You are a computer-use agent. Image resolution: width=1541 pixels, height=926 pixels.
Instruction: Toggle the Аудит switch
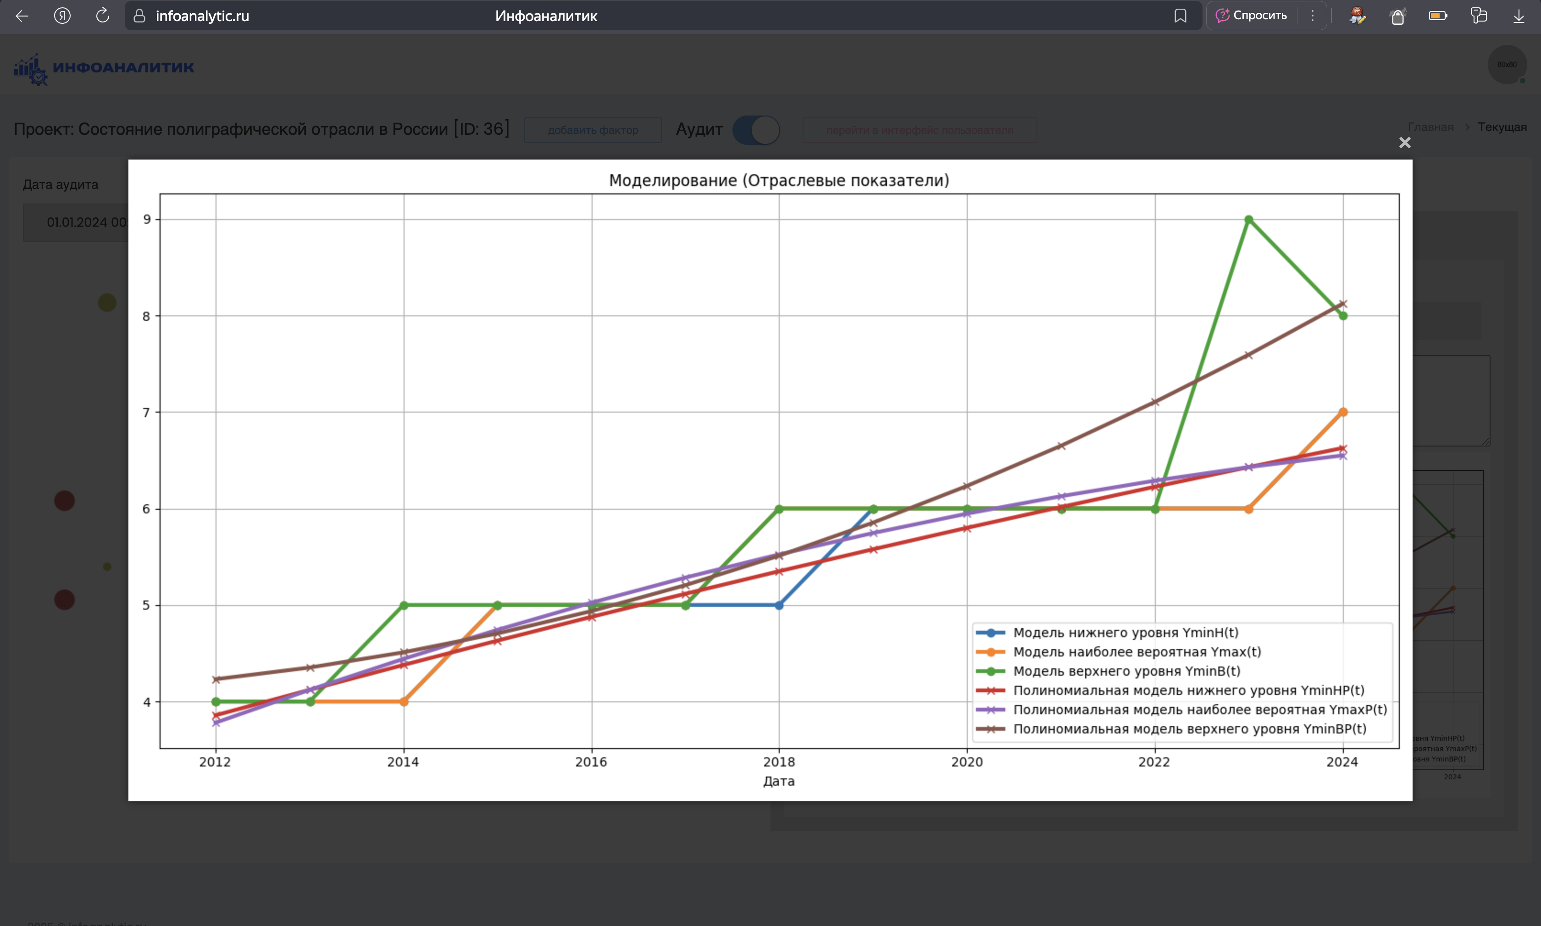756,130
